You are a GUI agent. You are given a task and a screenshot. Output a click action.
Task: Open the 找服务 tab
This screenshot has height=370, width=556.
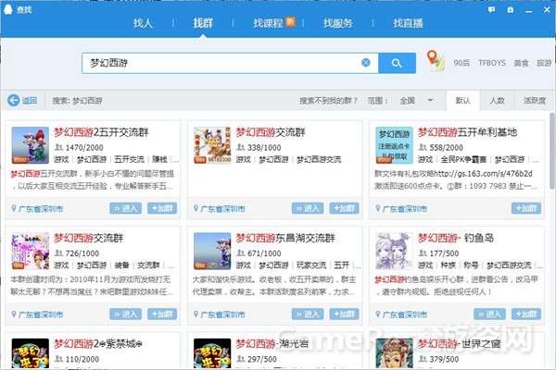click(x=338, y=23)
